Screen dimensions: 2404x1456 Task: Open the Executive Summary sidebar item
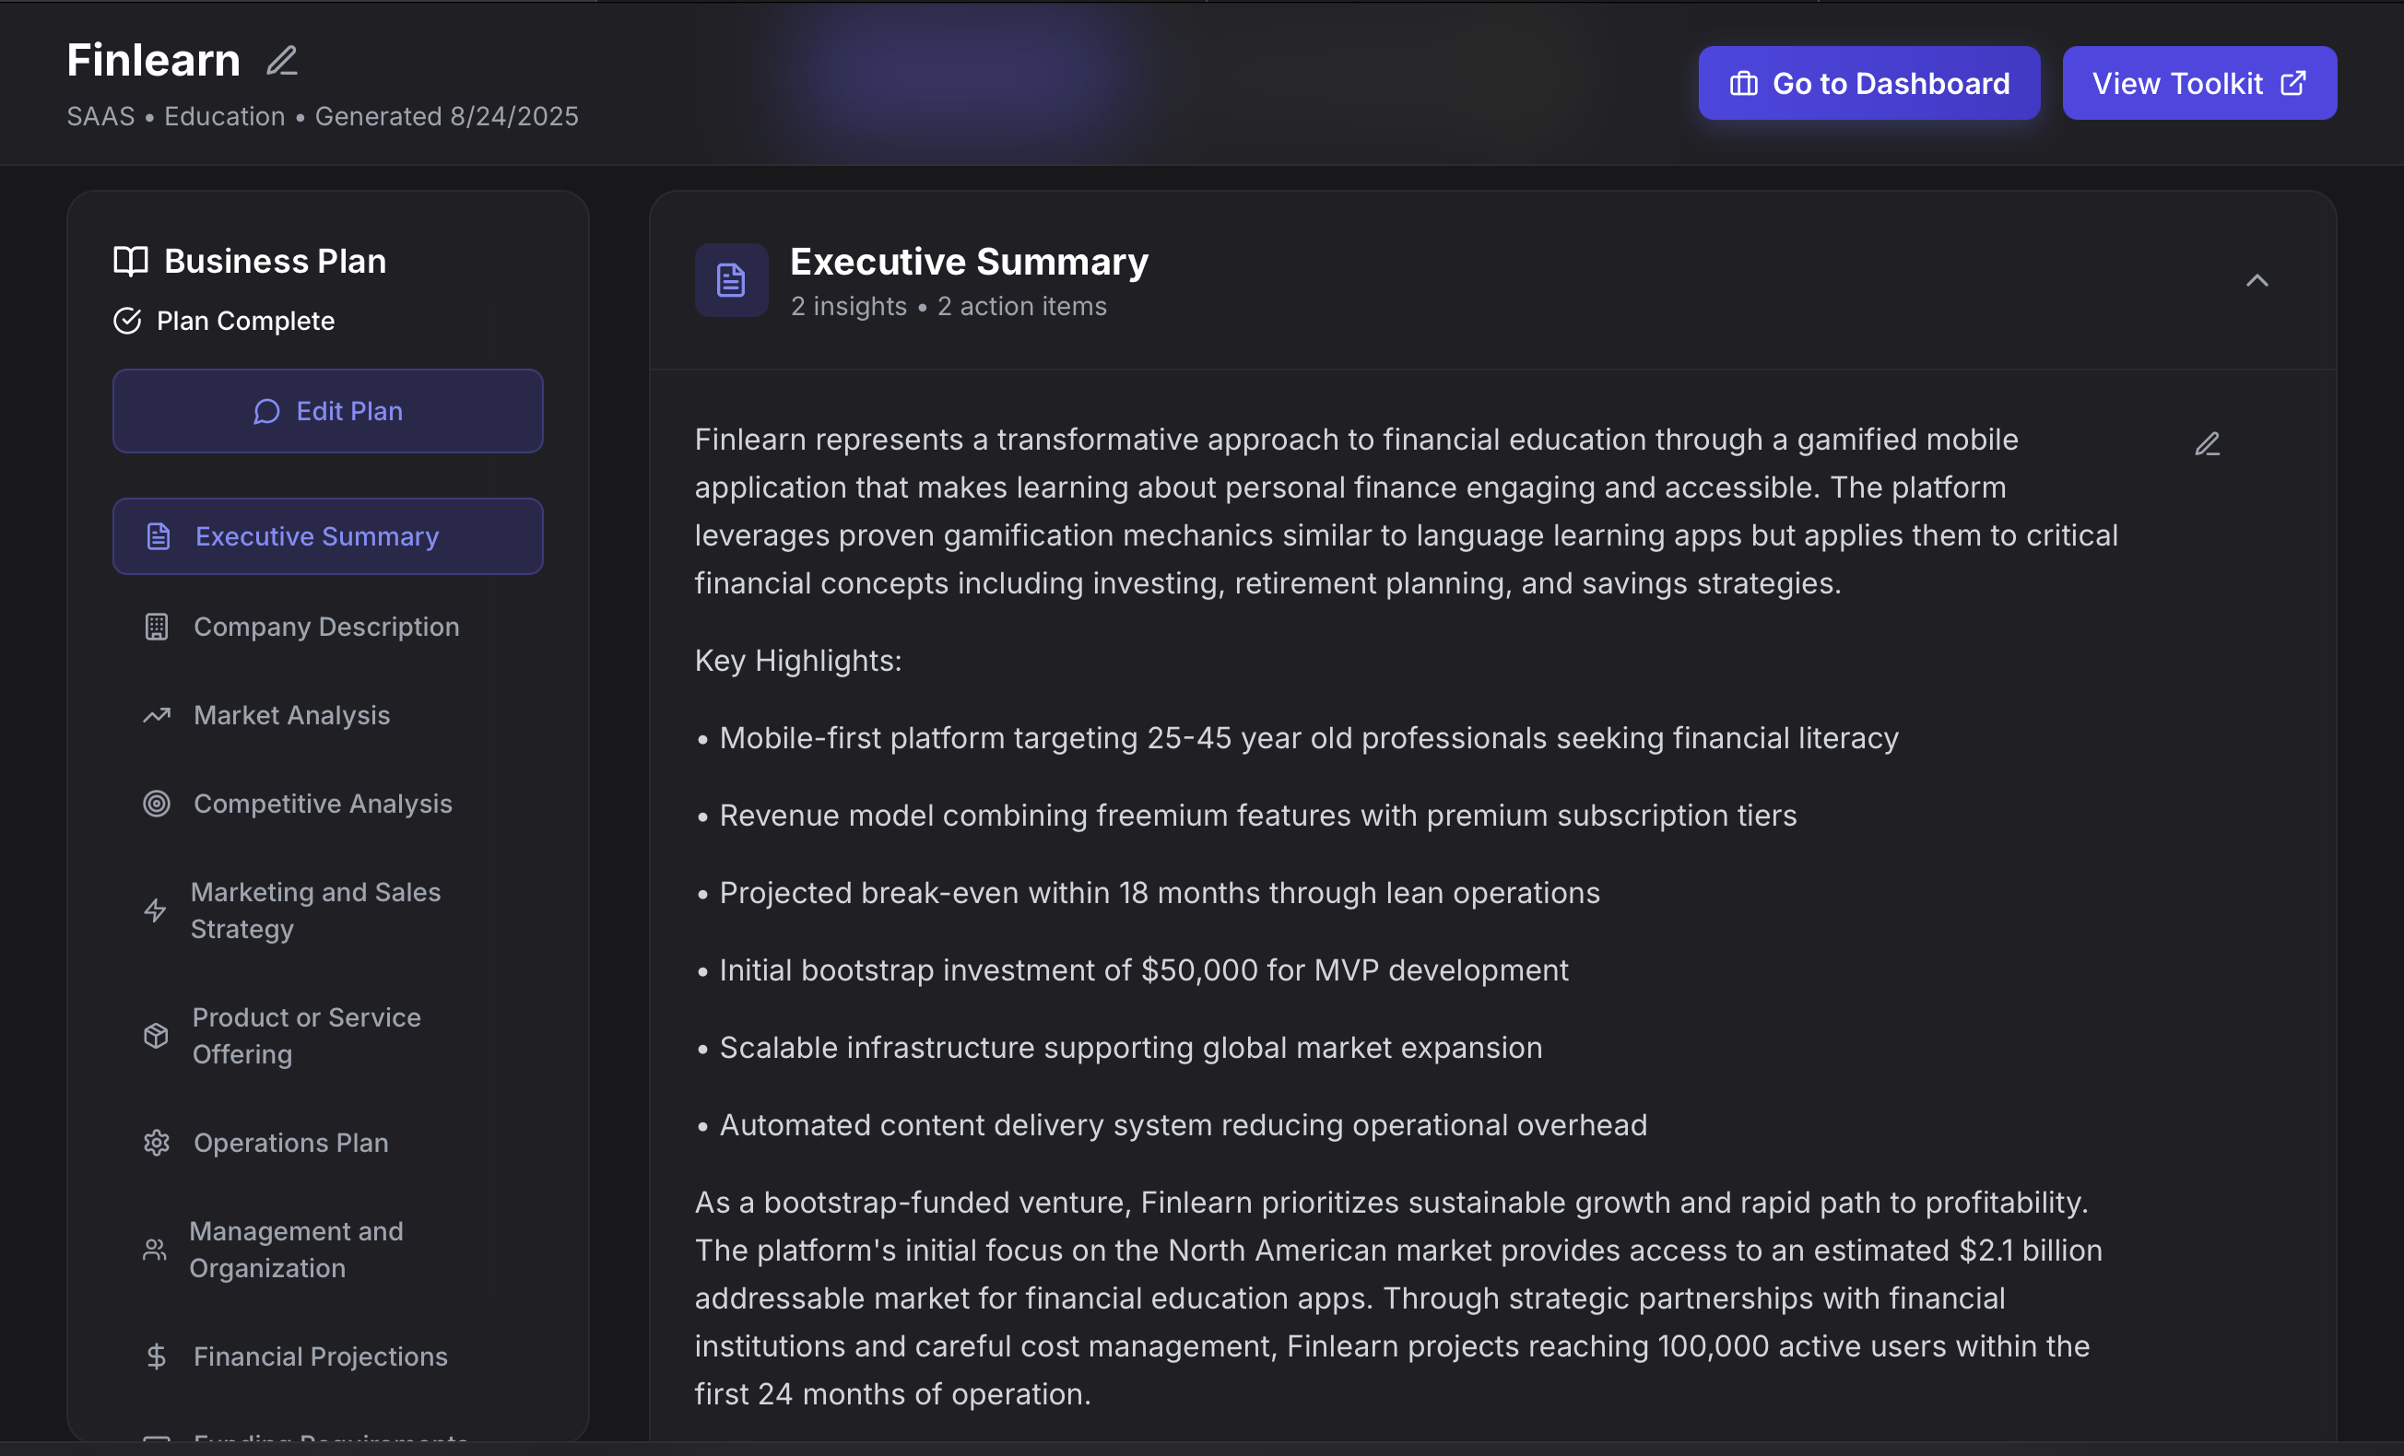point(328,536)
